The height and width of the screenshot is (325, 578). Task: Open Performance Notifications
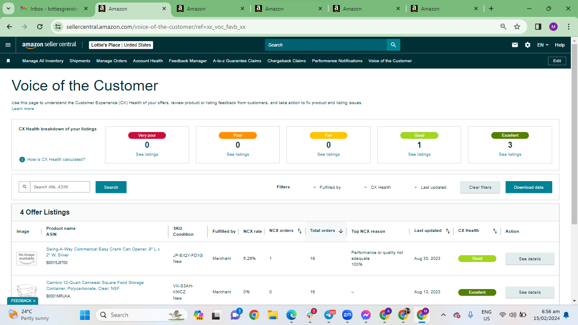click(x=337, y=61)
